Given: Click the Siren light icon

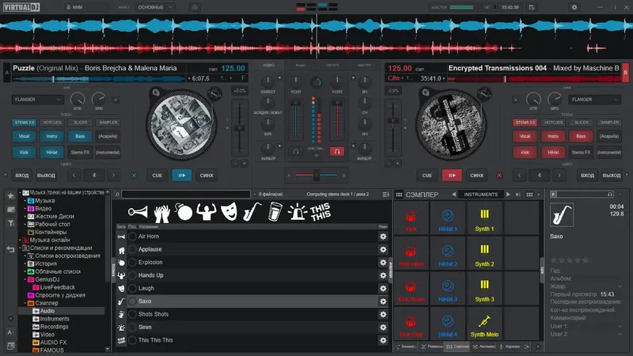Looking at the screenshot, I should pyautogui.click(x=298, y=212).
